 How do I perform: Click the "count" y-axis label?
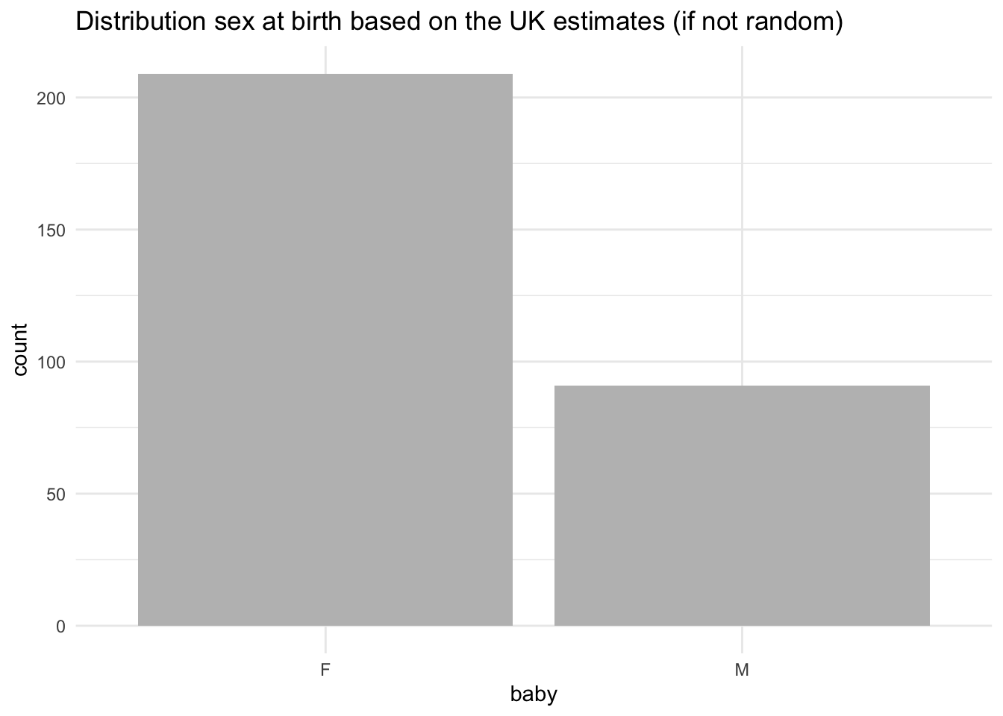click(20, 350)
